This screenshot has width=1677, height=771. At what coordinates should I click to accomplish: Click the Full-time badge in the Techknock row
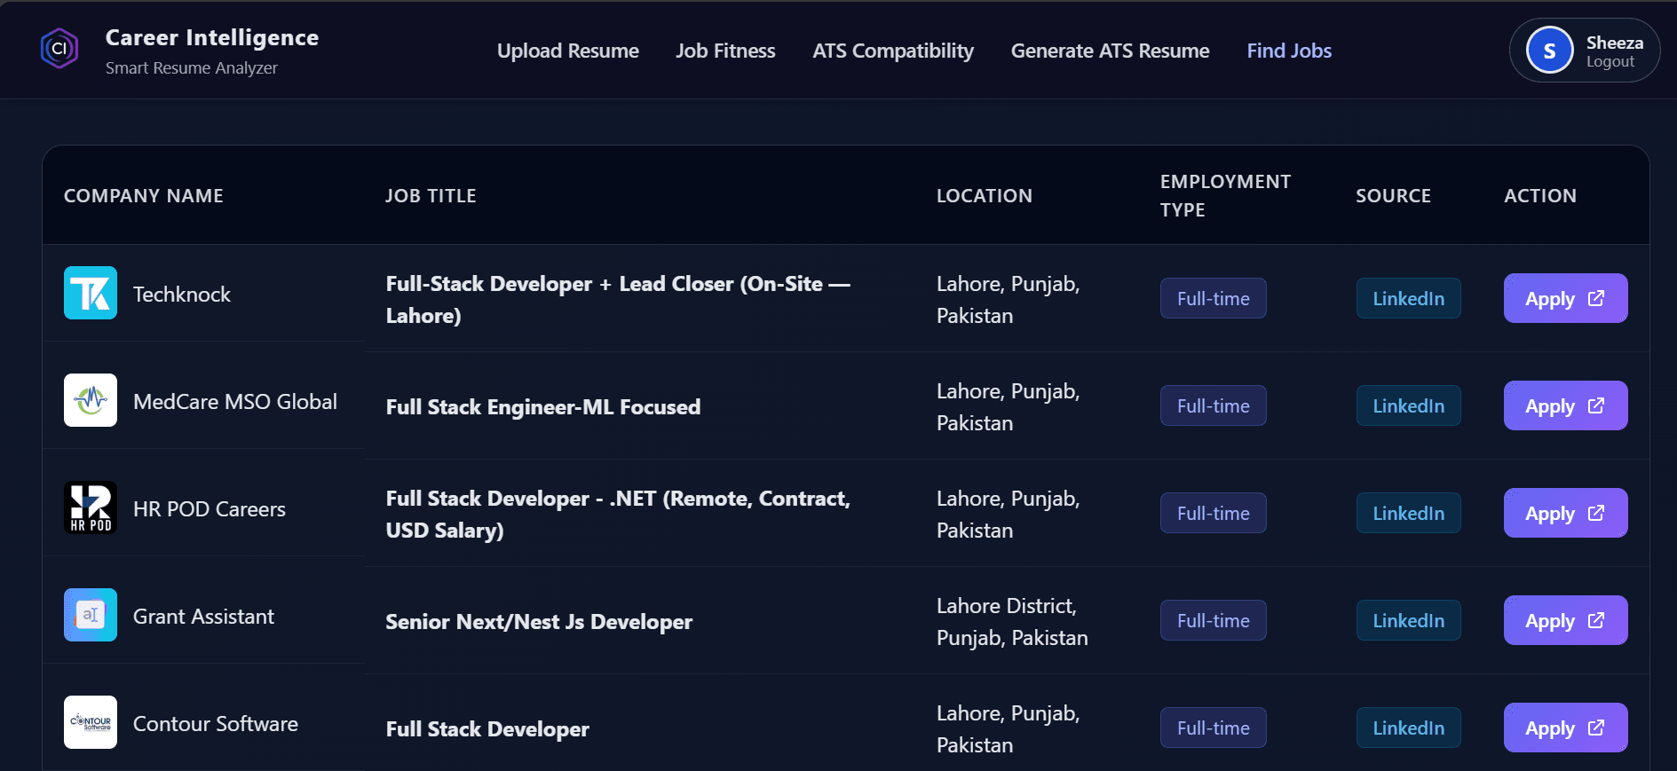[x=1213, y=298]
